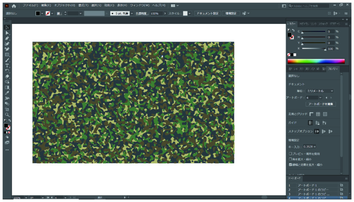This screenshot has width=354, height=202.
Task: Switch to the カラー panel tab
Action: tap(292, 24)
